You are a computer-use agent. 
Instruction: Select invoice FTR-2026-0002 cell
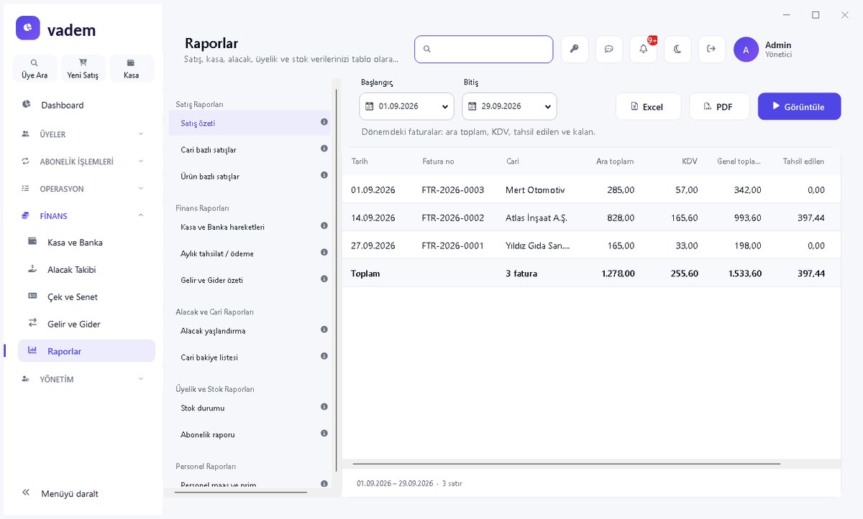453,218
